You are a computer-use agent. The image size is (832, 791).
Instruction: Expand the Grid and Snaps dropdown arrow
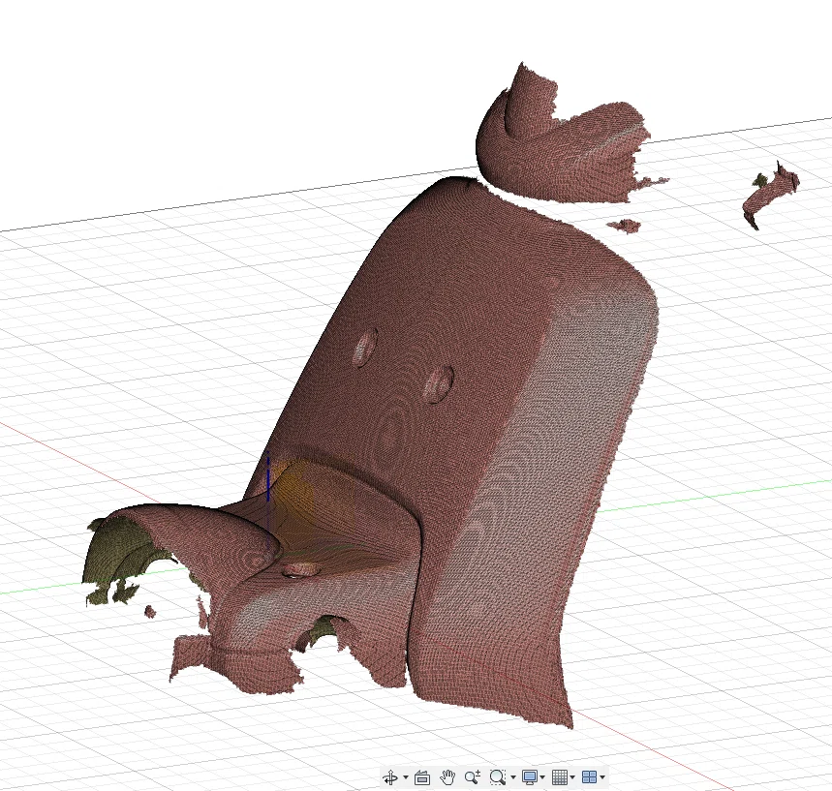tap(572, 777)
